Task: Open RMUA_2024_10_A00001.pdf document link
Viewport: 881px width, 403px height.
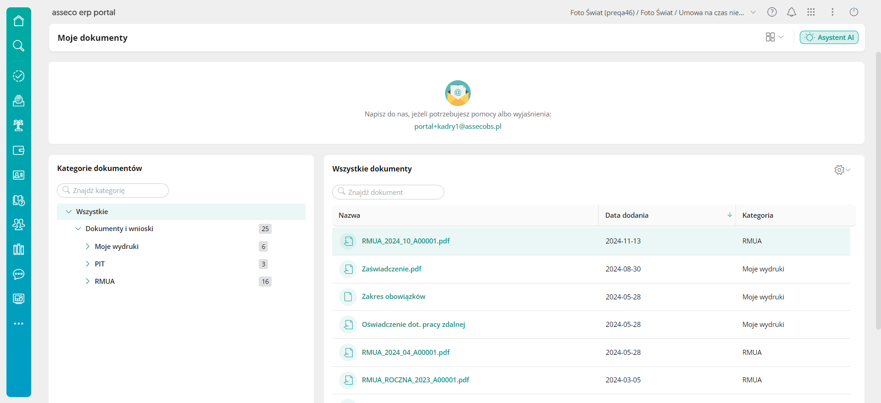Action: click(x=406, y=241)
